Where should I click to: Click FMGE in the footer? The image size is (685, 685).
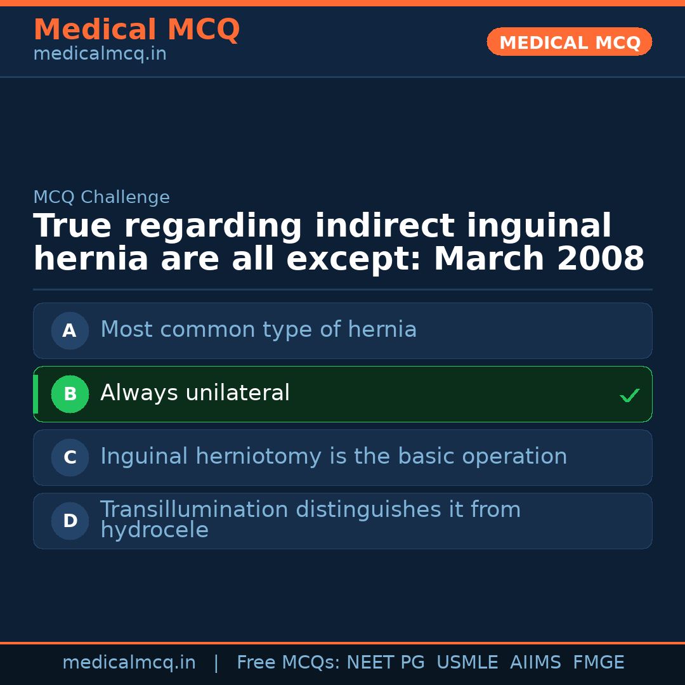[598, 663]
